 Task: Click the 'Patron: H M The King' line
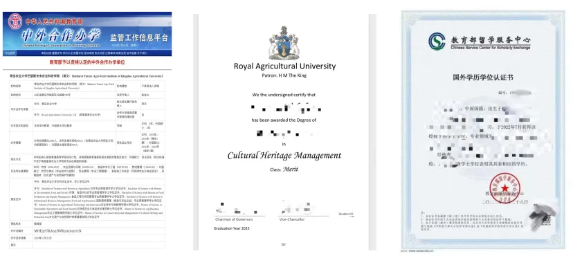[284, 75]
